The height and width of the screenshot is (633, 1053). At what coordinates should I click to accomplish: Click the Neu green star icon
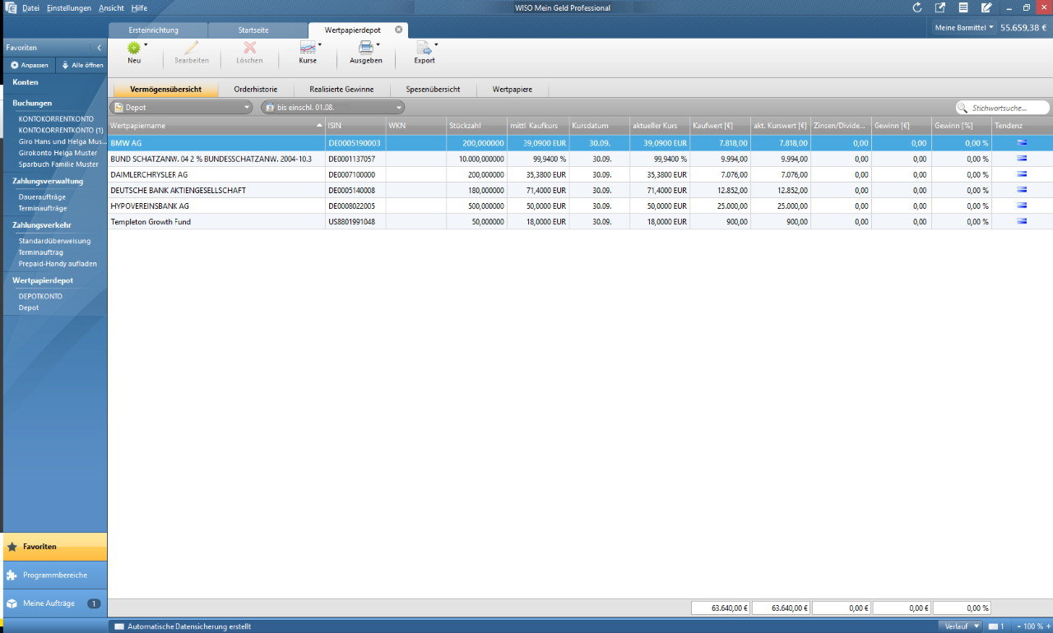pyautogui.click(x=133, y=48)
